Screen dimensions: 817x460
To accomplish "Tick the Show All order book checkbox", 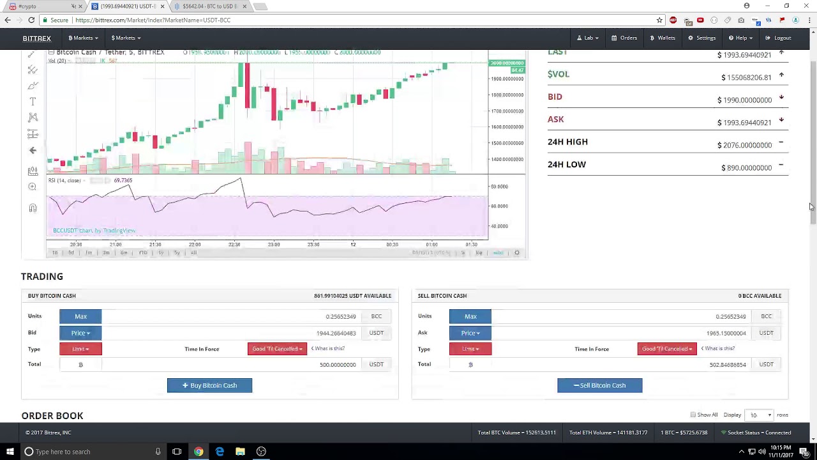I will (693, 415).
